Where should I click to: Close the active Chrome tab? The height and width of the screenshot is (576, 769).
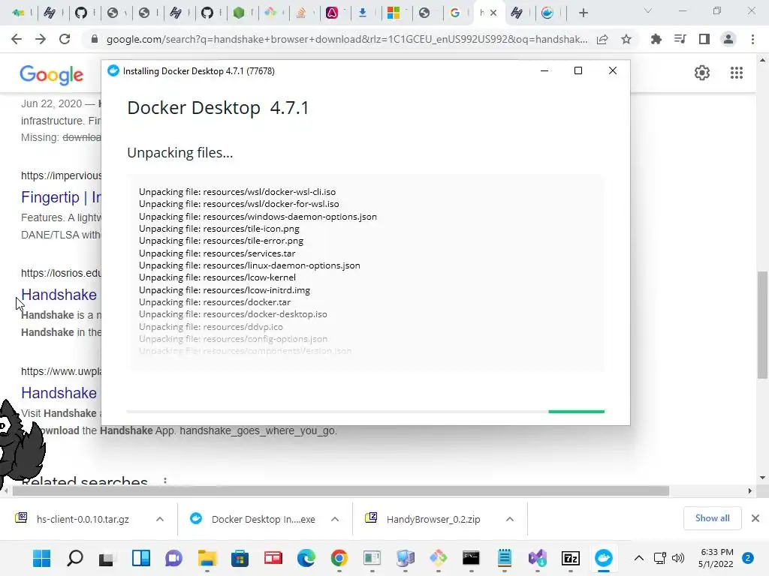(x=493, y=13)
